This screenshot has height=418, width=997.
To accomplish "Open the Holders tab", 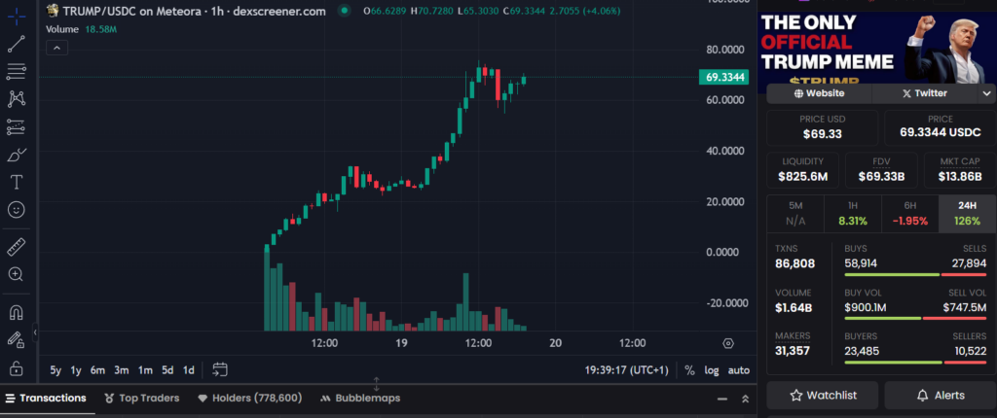I will click(x=249, y=399).
